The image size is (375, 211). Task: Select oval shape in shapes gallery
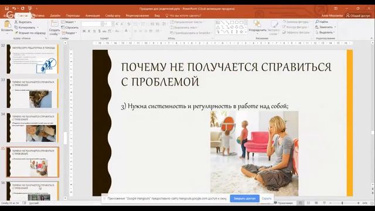coord(237,22)
